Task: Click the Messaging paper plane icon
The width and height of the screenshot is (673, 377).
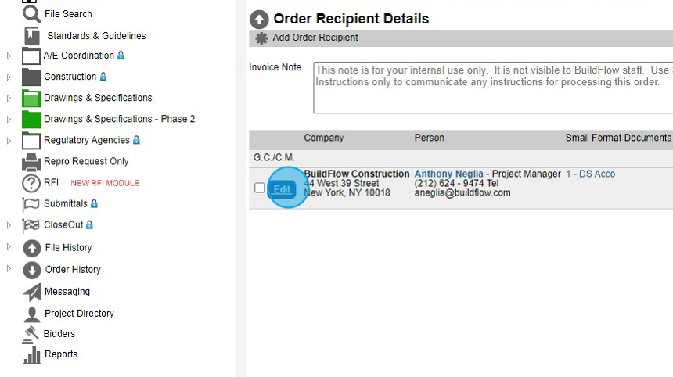Action: pos(32,292)
